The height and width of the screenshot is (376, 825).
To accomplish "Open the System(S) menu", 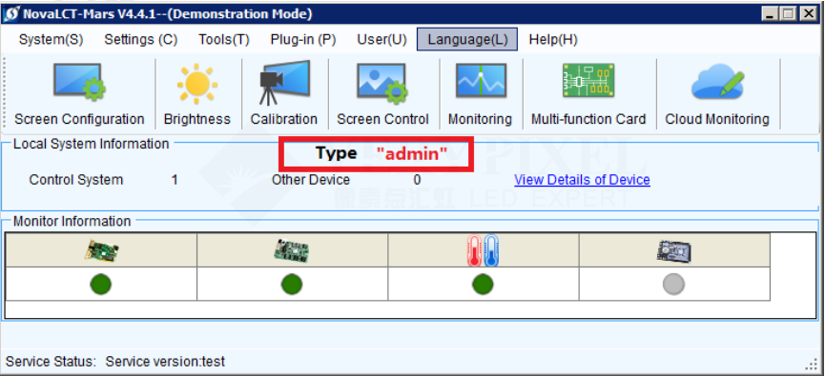I will [x=52, y=40].
